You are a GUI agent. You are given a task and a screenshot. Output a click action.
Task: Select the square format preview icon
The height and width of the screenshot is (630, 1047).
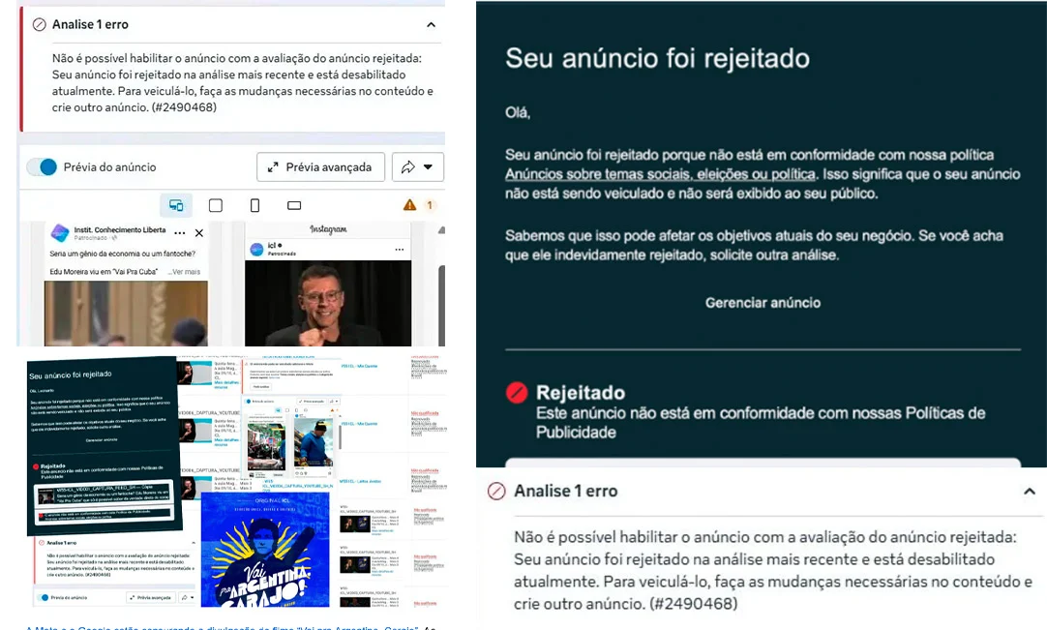pyautogui.click(x=216, y=205)
